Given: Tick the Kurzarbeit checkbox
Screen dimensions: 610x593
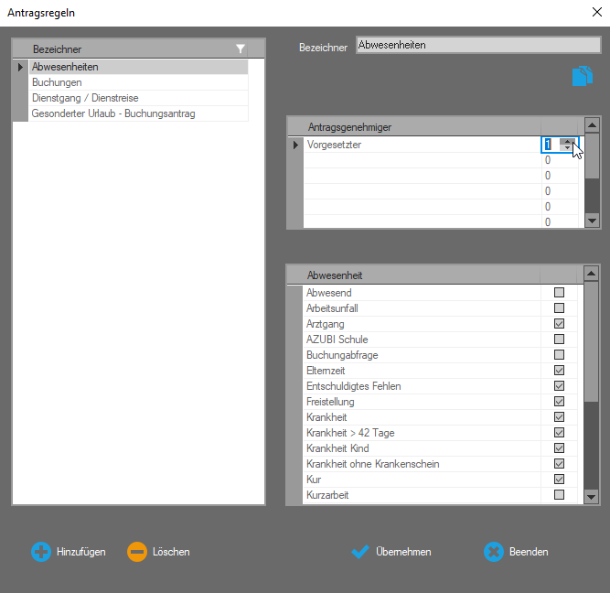Looking at the screenshot, I should [x=559, y=495].
